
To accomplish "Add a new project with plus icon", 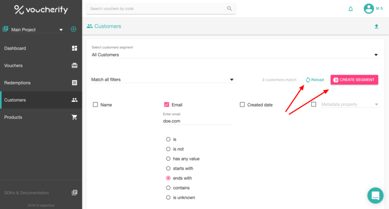I will coord(74,29).
